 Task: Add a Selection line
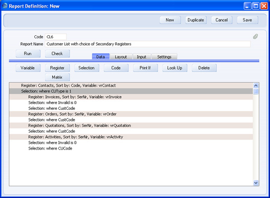tap(86, 68)
